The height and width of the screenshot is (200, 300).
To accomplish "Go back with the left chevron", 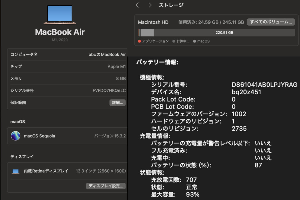I will 137,5.
